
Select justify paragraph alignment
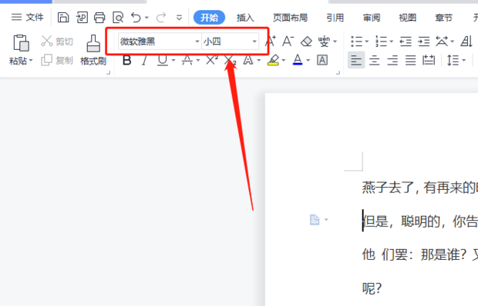411,61
